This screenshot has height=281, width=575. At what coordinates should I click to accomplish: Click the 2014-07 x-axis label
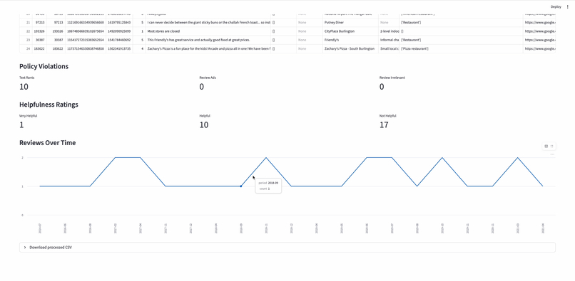[40, 228]
